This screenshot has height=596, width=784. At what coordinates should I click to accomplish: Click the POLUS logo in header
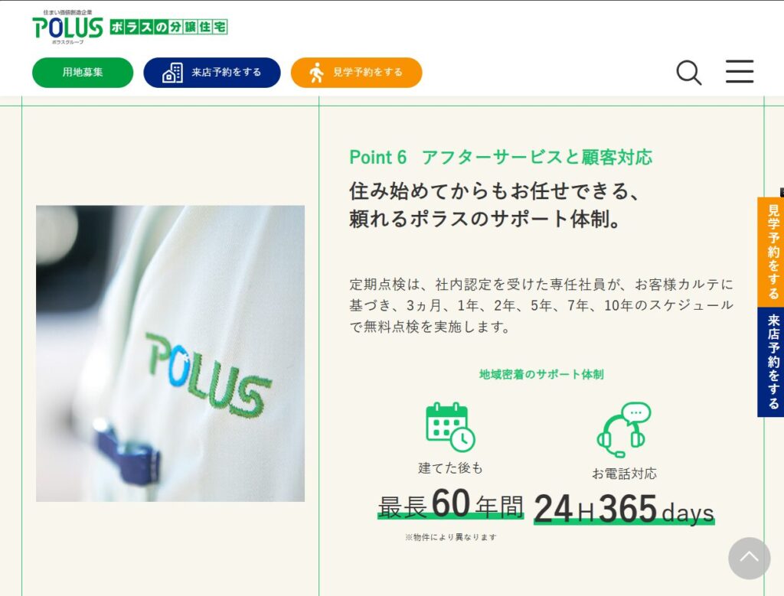click(x=67, y=27)
